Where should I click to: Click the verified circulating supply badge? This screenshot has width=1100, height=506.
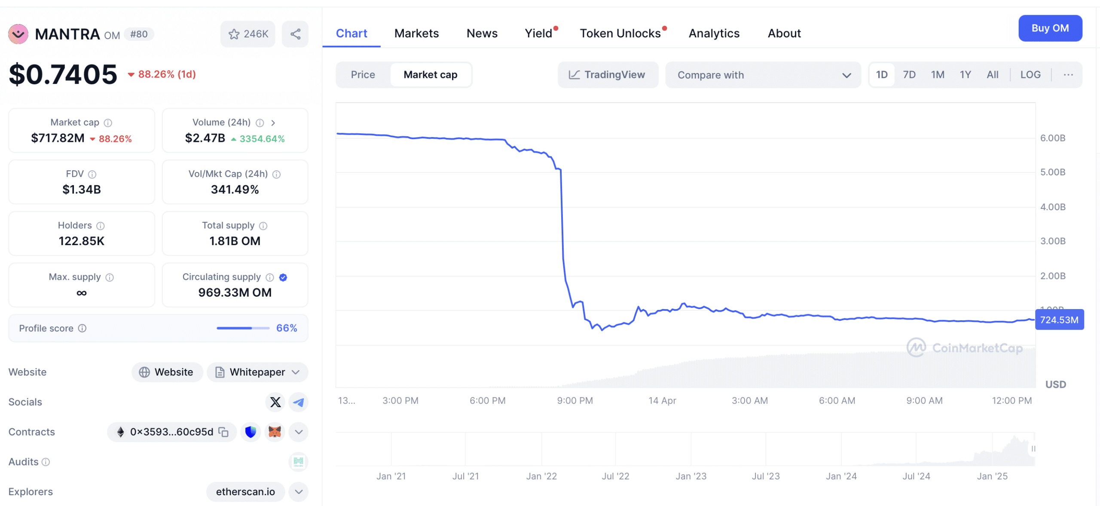click(283, 278)
